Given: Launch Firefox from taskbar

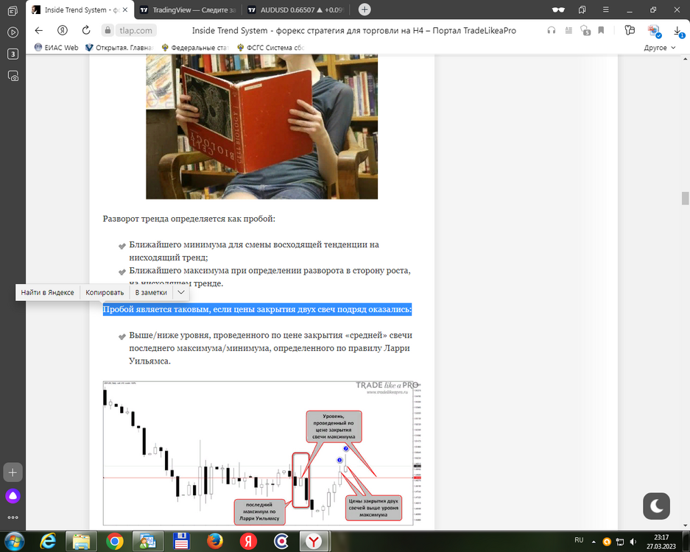Looking at the screenshot, I should [x=215, y=541].
